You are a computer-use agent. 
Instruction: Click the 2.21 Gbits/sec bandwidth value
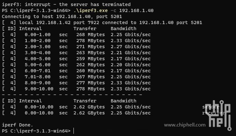coord(131,53)
